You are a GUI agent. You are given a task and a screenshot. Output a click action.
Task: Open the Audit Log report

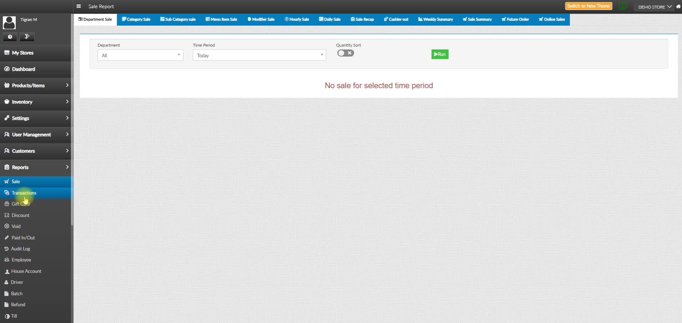click(x=20, y=249)
